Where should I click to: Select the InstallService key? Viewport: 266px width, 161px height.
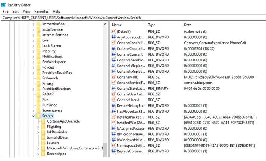[53, 29]
